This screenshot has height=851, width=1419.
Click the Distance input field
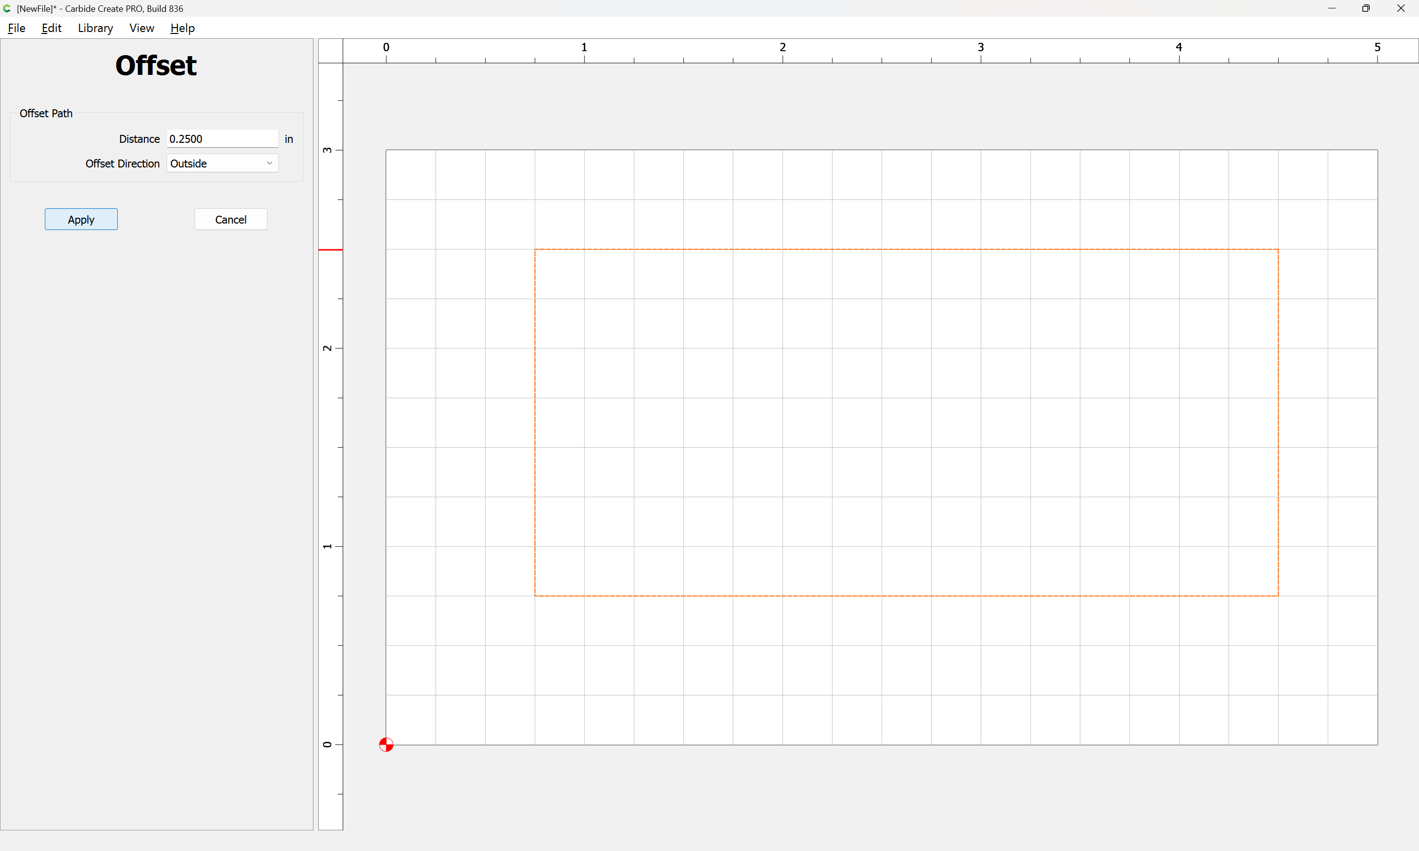click(222, 139)
